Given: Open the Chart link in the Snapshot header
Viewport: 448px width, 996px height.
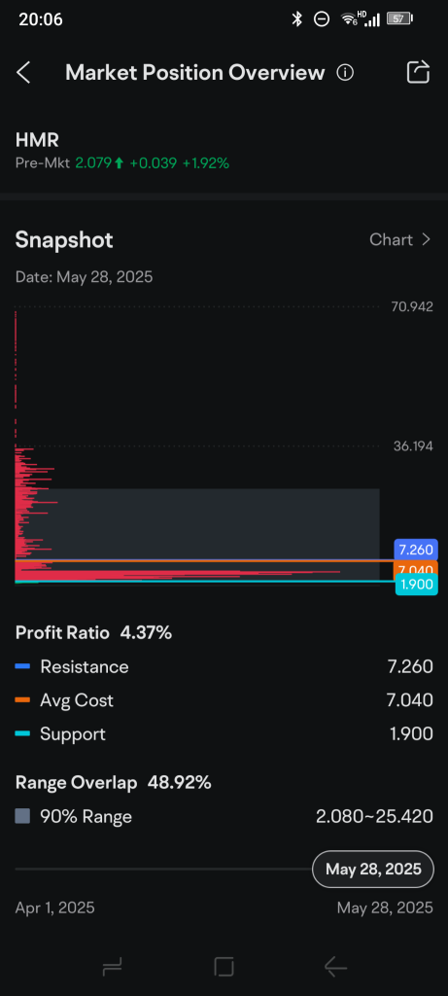Looking at the screenshot, I should (x=391, y=239).
